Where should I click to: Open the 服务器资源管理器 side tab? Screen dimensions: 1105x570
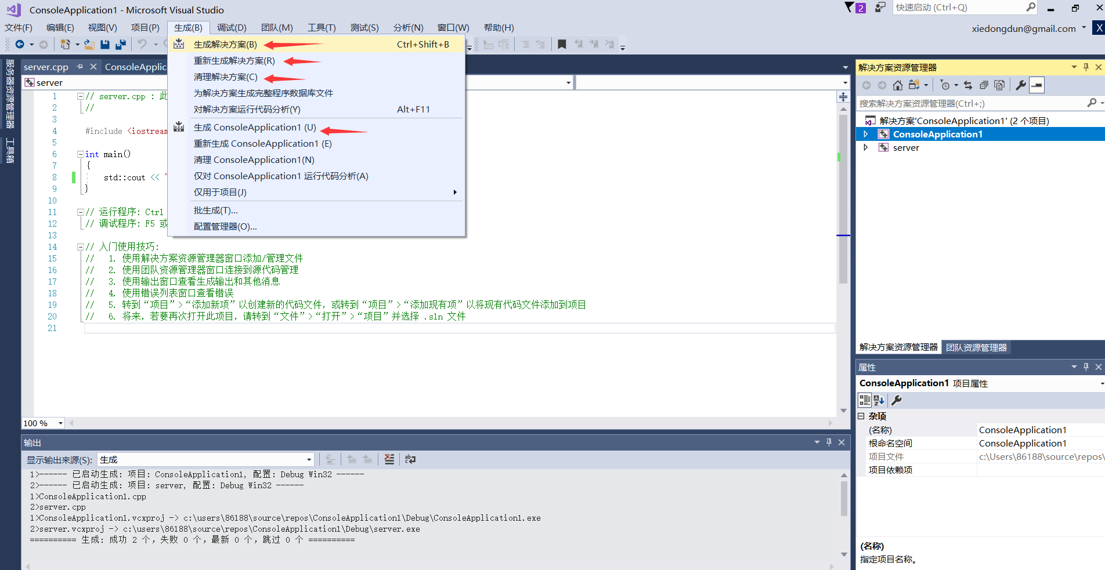coord(10,94)
